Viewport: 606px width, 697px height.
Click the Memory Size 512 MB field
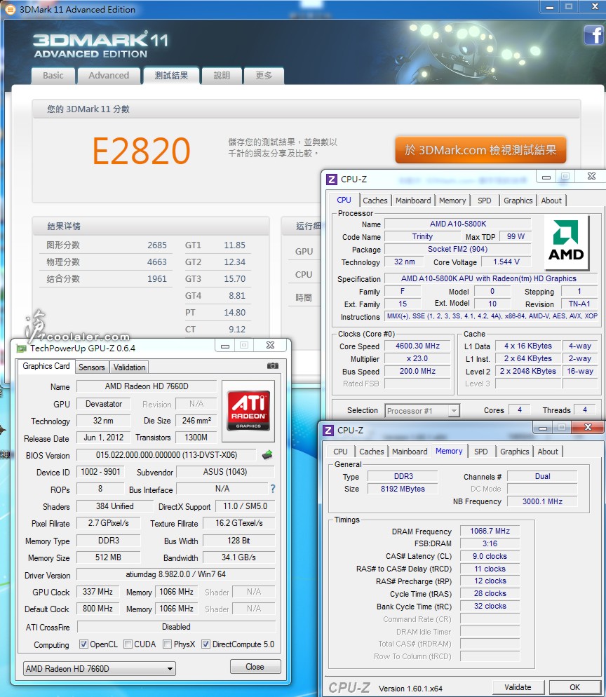click(108, 557)
